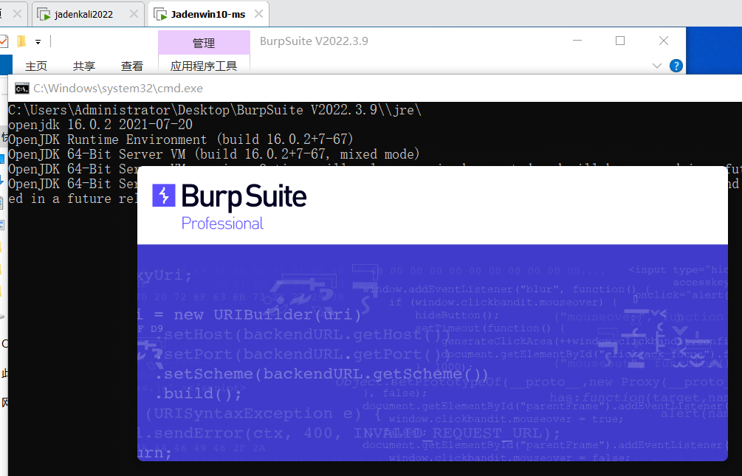Maximize the BurpSuite Explorer window
This screenshot has width=742, height=476.
pos(620,41)
